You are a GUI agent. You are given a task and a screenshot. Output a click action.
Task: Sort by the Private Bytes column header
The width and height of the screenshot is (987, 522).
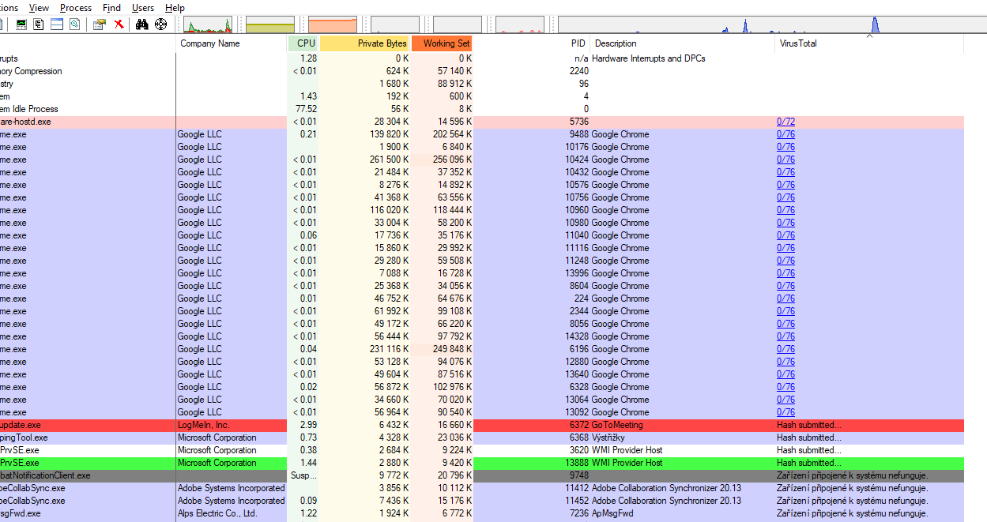click(x=382, y=43)
